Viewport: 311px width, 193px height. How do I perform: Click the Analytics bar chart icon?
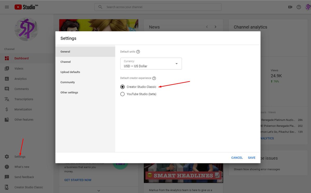tap(7, 79)
